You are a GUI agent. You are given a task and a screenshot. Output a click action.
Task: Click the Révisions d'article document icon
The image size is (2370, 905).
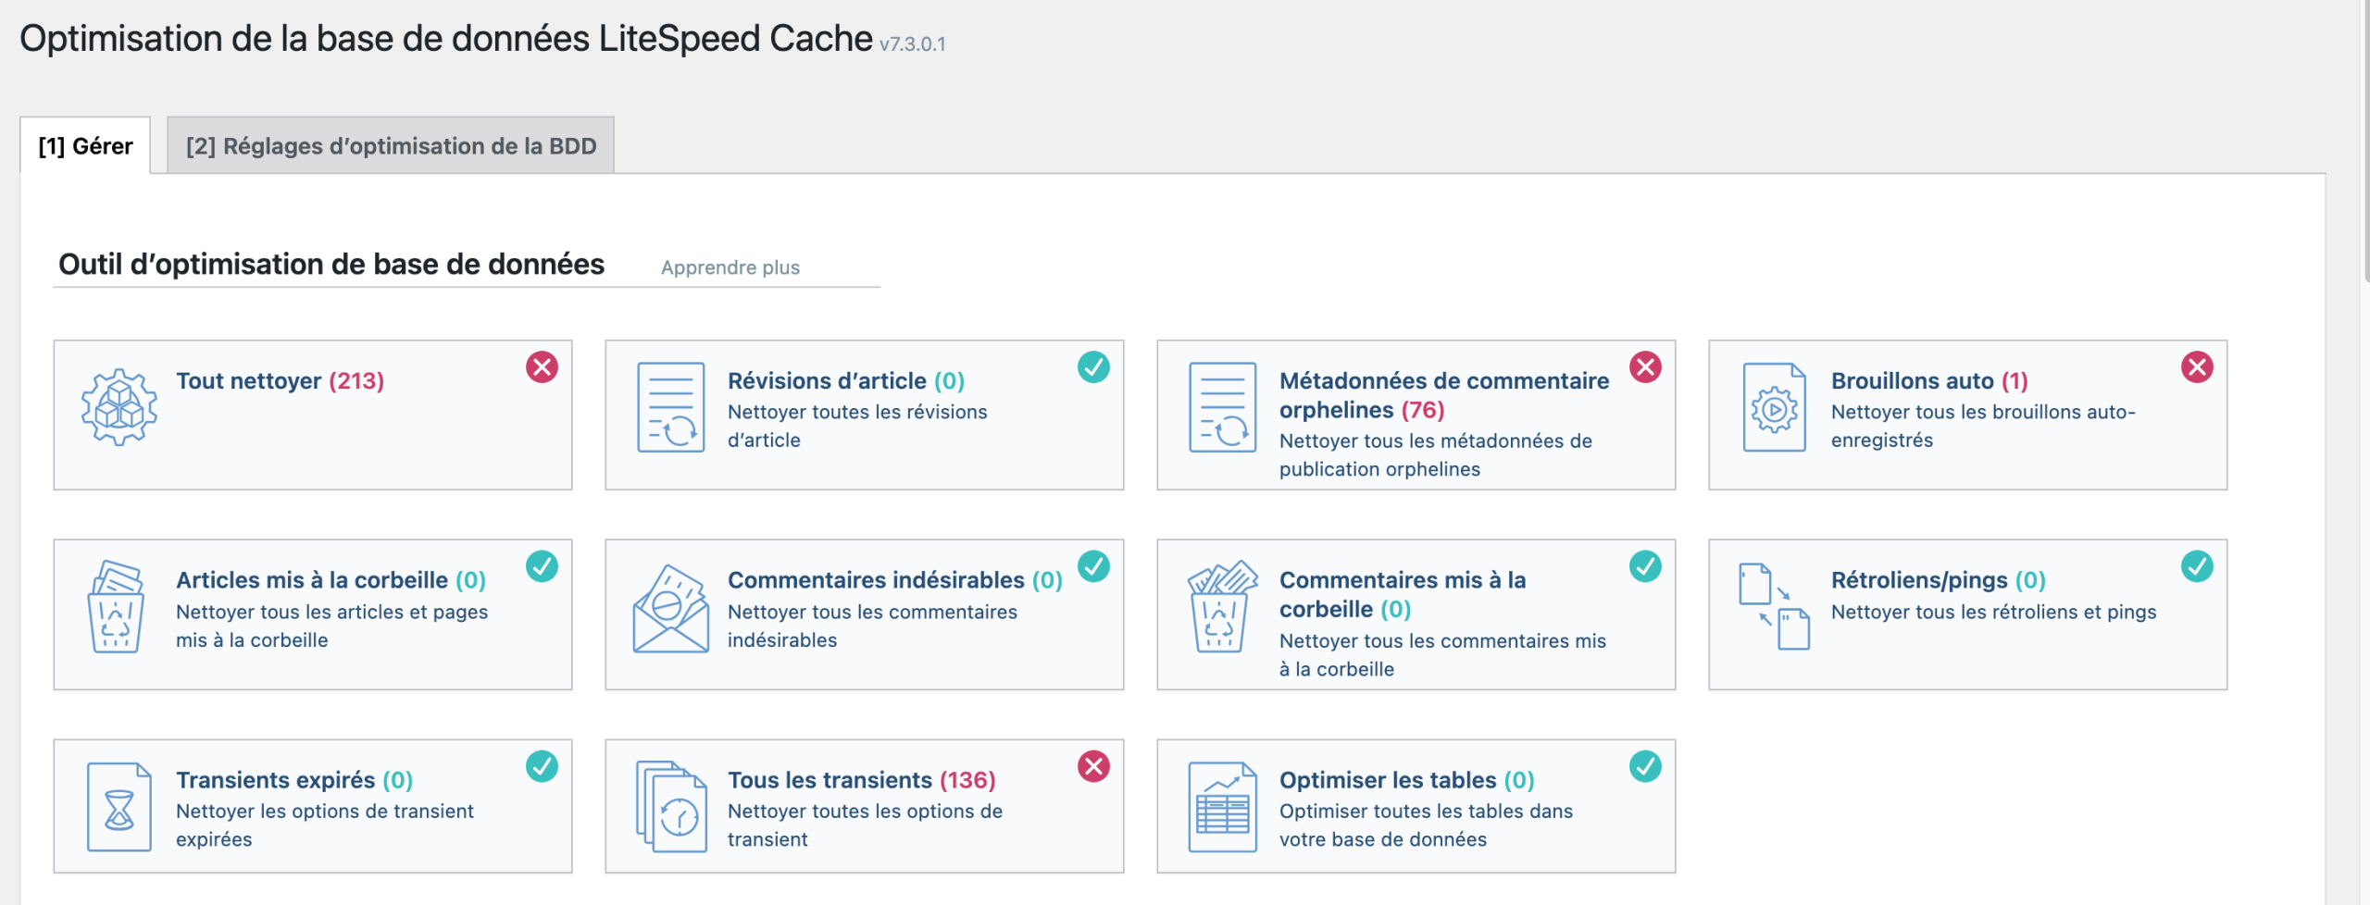pos(671,407)
